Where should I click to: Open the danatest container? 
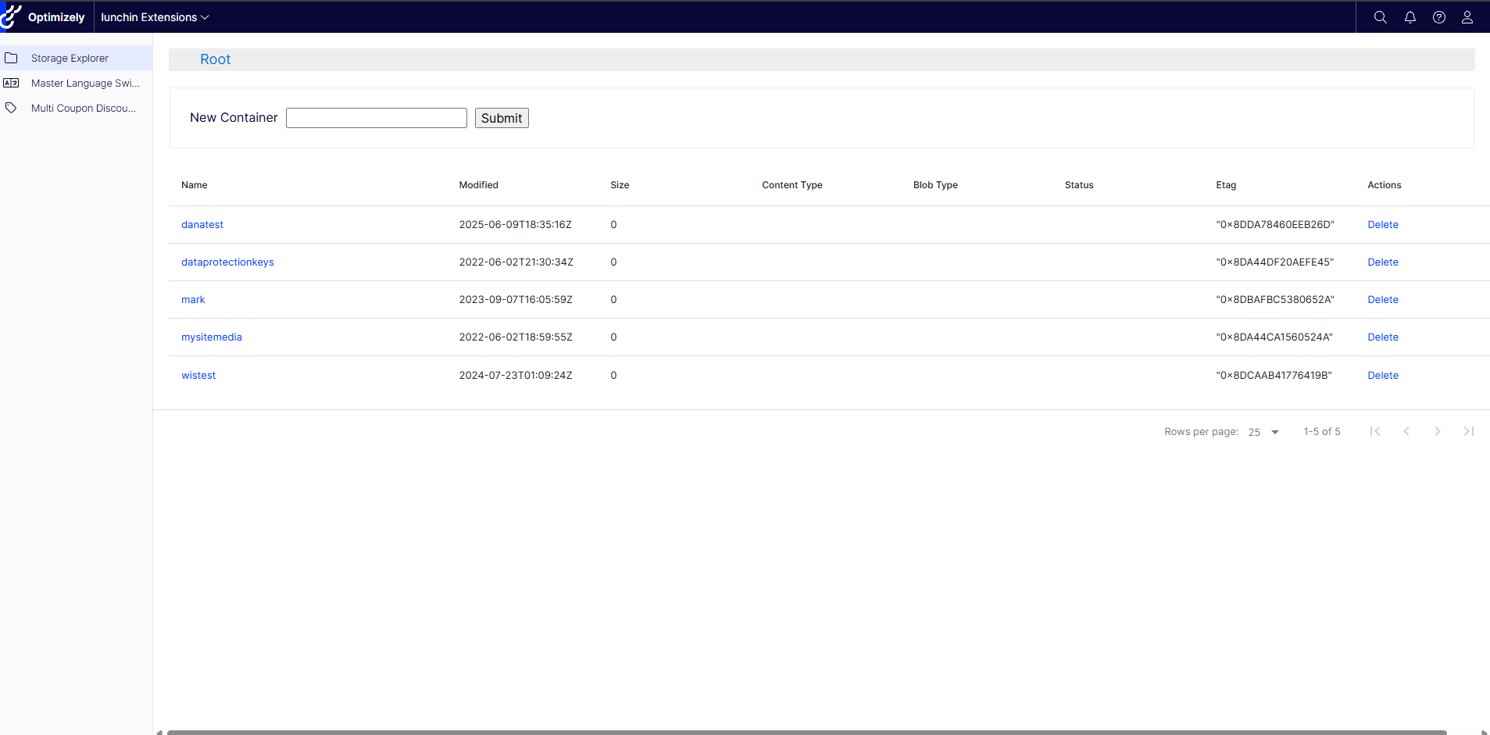point(202,224)
